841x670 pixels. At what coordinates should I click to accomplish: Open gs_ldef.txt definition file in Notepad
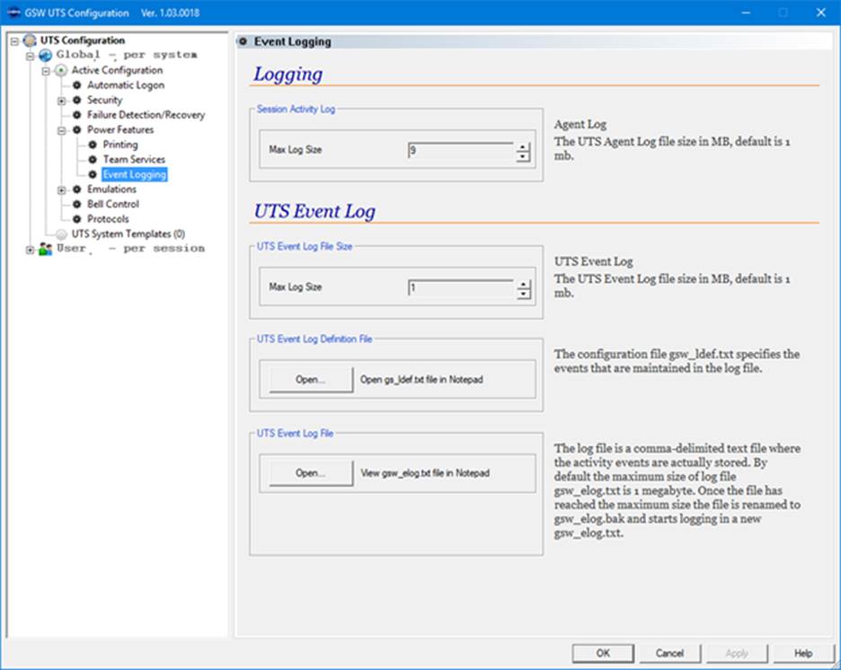point(311,380)
